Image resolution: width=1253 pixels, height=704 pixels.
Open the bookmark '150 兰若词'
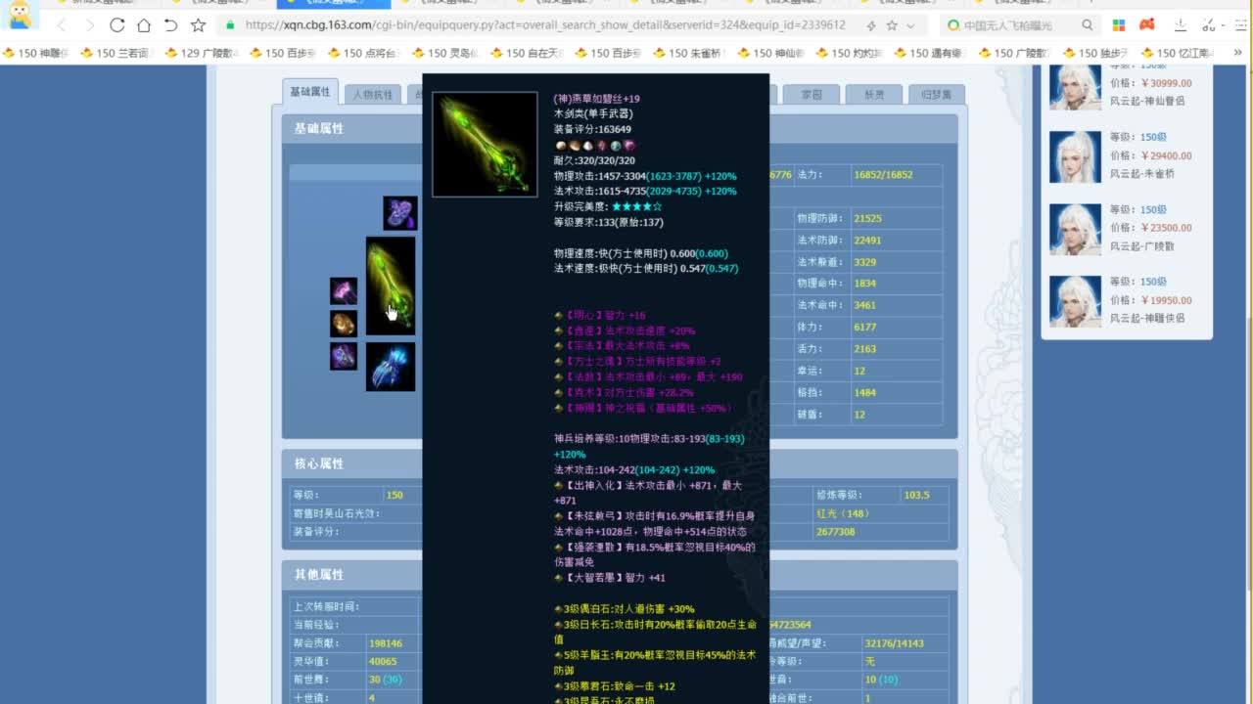click(x=115, y=53)
